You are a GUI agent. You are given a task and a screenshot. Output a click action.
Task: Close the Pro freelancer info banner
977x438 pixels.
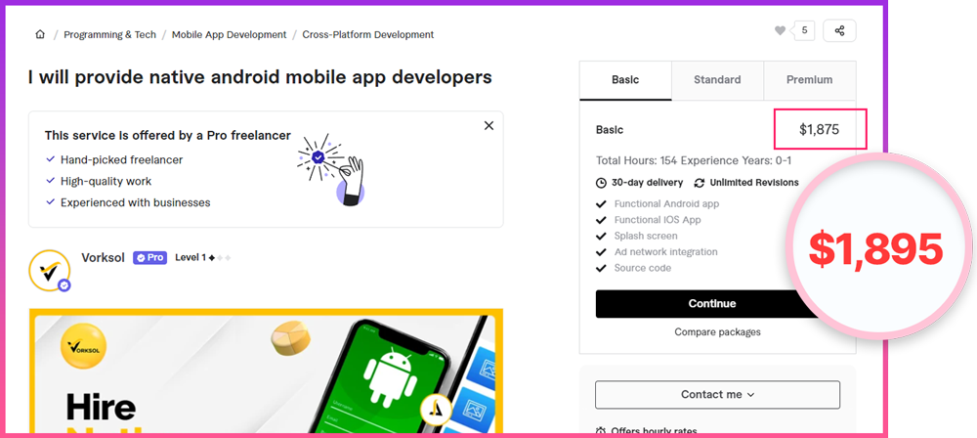(x=488, y=125)
